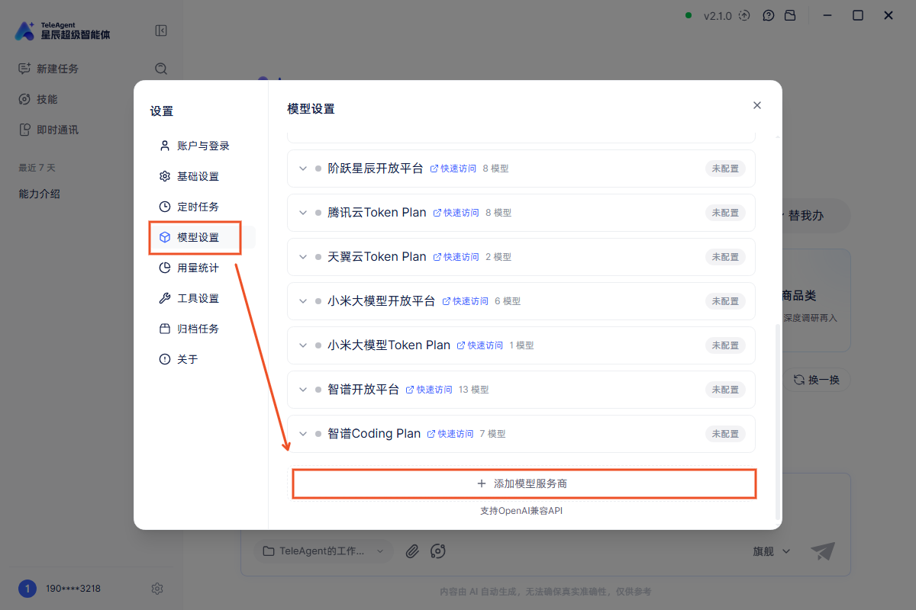Screen dimensions: 916x610
Task: Open 即时通讯 in the main sidebar
Action: [x=49, y=130]
